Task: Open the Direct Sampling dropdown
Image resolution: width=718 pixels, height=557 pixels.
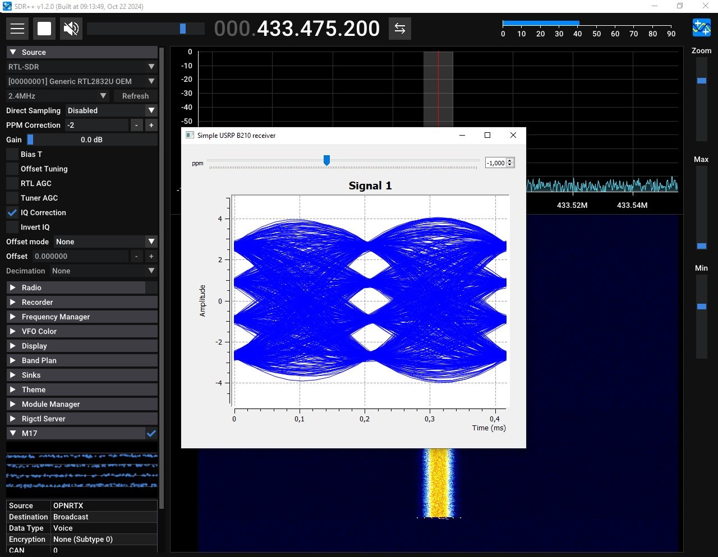Action: tap(111, 111)
